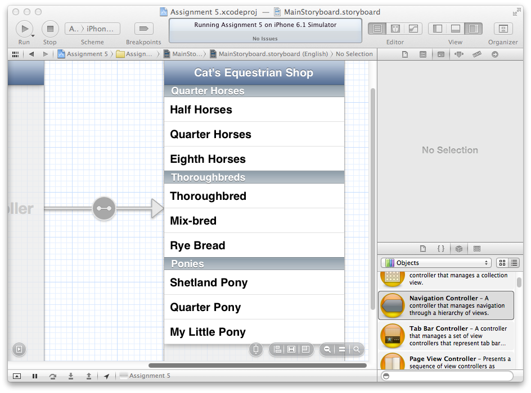Screen dimensions: 531x393
Task: Click the Step Over debug icon
Action: coord(53,376)
